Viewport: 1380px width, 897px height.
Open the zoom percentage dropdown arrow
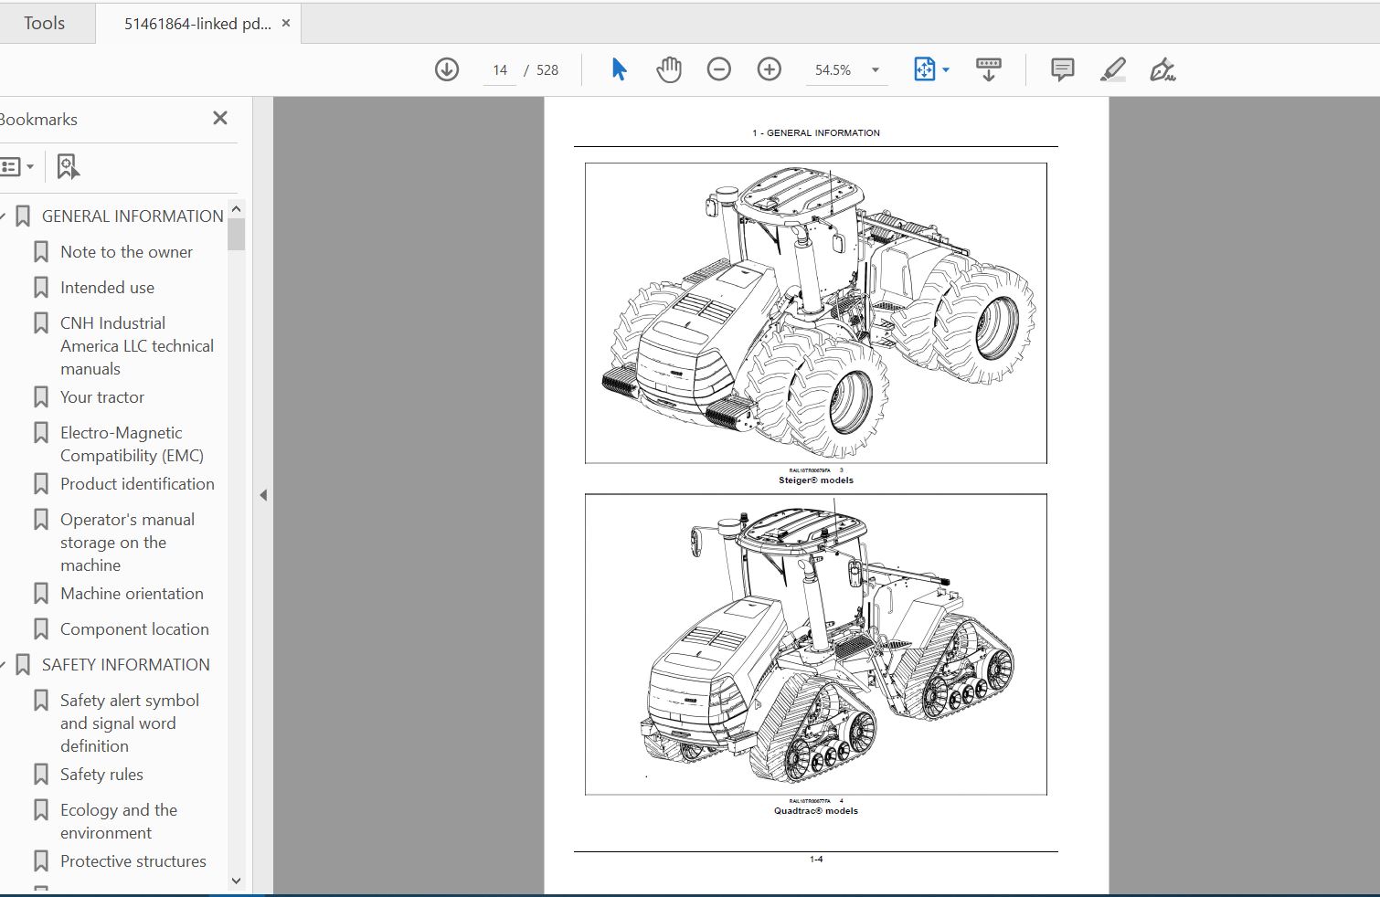pos(875,70)
